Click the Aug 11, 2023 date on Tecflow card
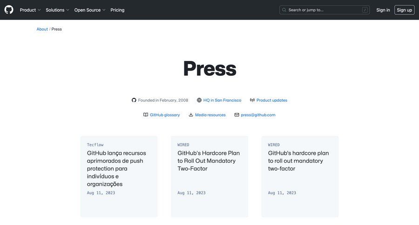The height and width of the screenshot is (225, 419). coord(101,193)
